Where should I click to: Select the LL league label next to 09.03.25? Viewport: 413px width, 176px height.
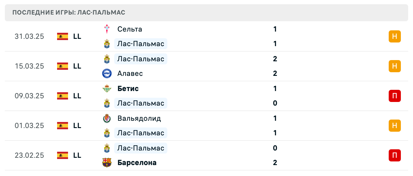pyautogui.click(x=78, y=96)
